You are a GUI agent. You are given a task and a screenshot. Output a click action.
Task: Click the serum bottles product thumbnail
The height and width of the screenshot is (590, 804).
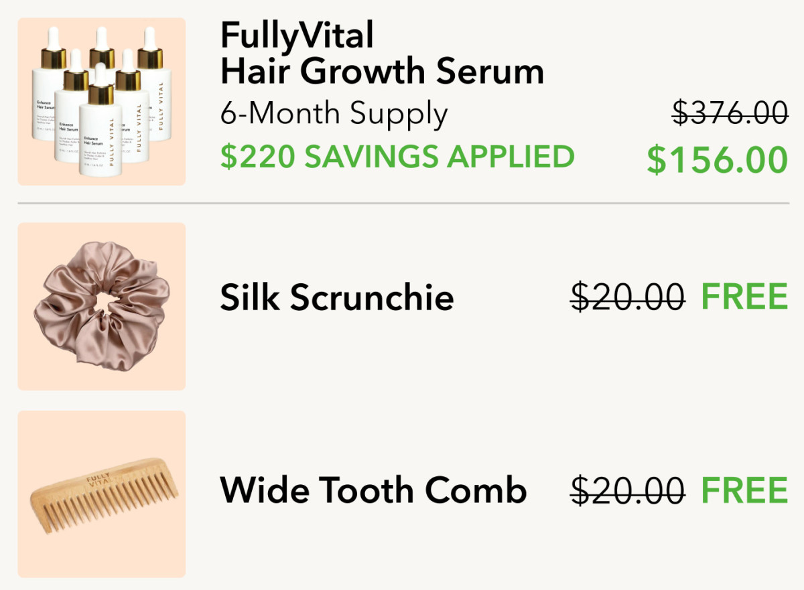[101, 102]
